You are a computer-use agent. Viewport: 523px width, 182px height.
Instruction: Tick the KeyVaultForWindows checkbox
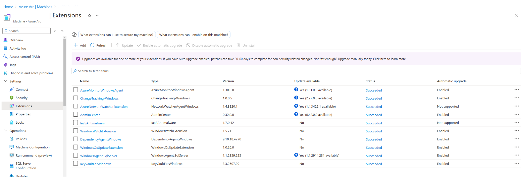point(75,164)
